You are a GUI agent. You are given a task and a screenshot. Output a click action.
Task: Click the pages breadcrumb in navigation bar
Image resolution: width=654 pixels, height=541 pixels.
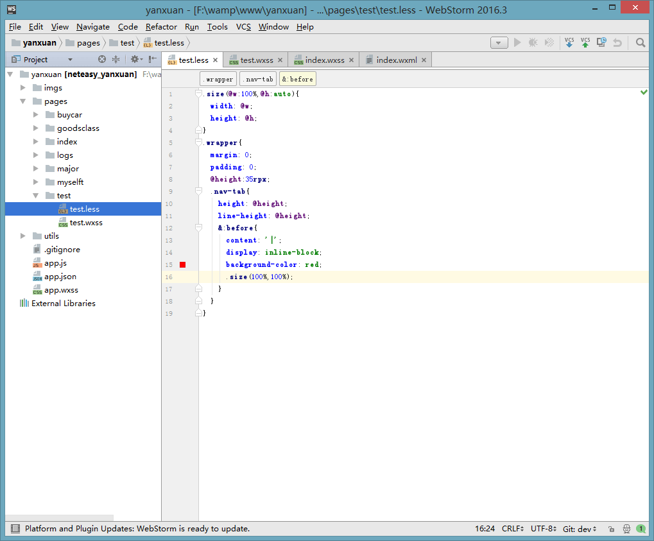pyautogui.click(x=88, y=43)
